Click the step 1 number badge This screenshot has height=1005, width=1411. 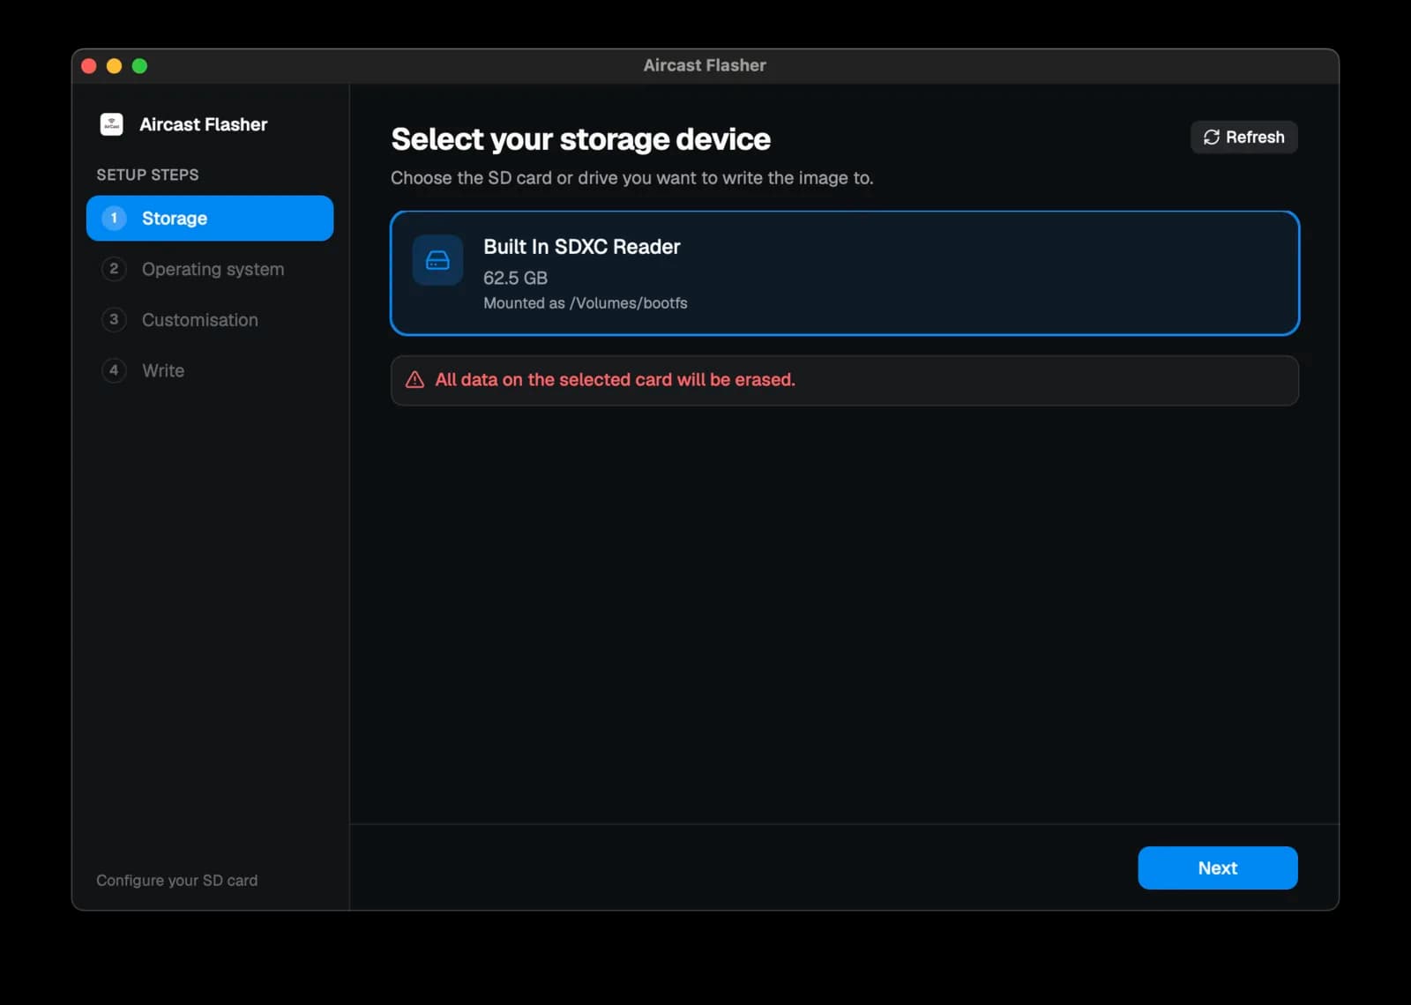tap(114, 218)
